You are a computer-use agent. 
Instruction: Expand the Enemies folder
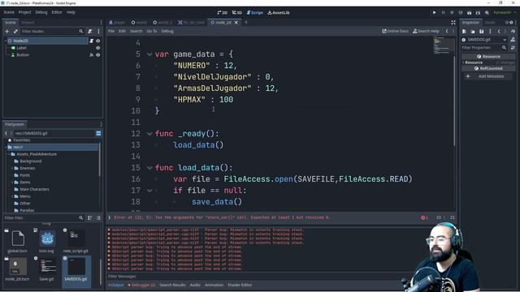pyautogui.click(x=13, y=168)
